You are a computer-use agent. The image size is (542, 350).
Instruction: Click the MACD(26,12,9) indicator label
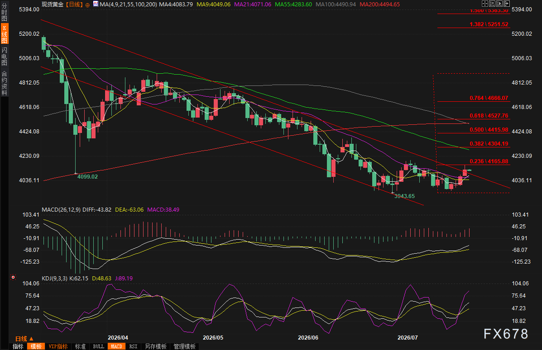61,209
